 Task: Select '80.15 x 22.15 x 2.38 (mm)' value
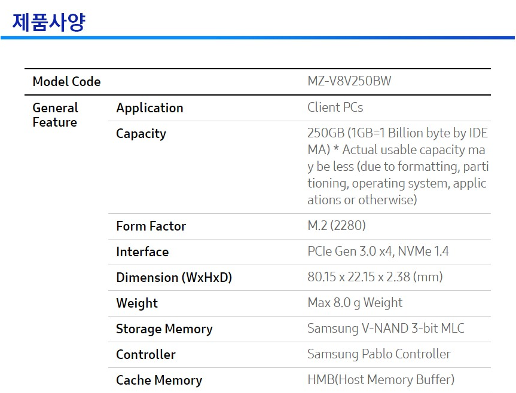[x=375, y=277]
